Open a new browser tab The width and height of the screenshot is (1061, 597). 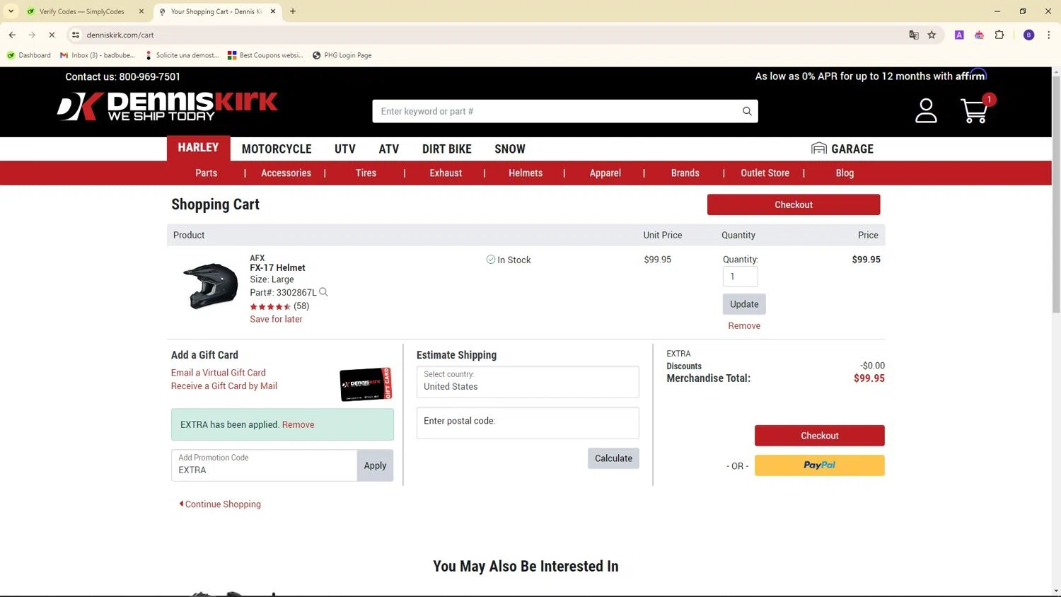pos(293,11)
